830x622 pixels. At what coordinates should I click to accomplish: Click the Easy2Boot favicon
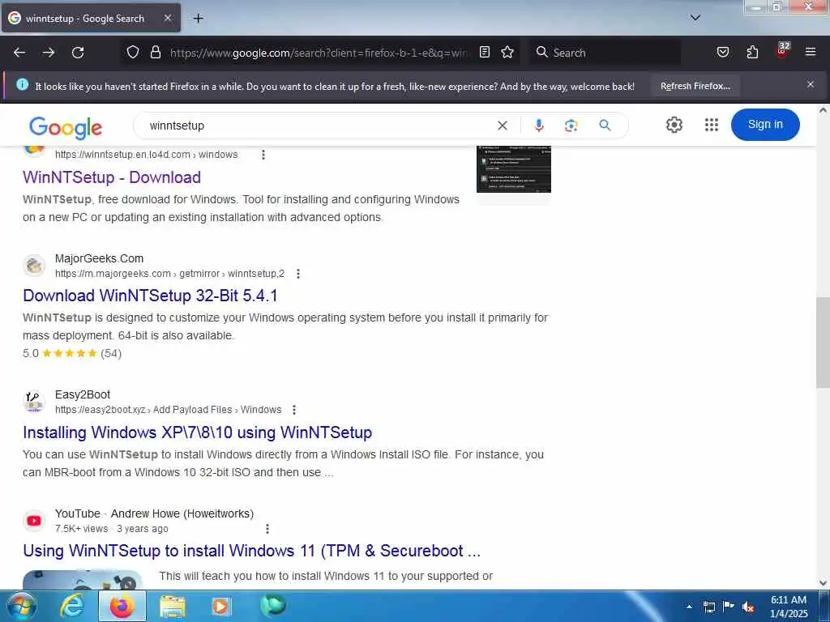point(34,402)
